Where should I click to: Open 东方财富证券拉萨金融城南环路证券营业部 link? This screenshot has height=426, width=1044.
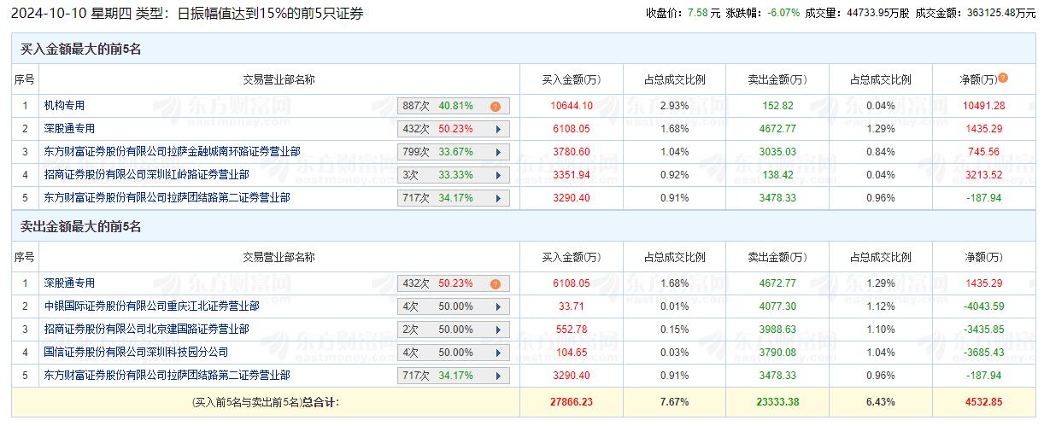click(172, 152)
